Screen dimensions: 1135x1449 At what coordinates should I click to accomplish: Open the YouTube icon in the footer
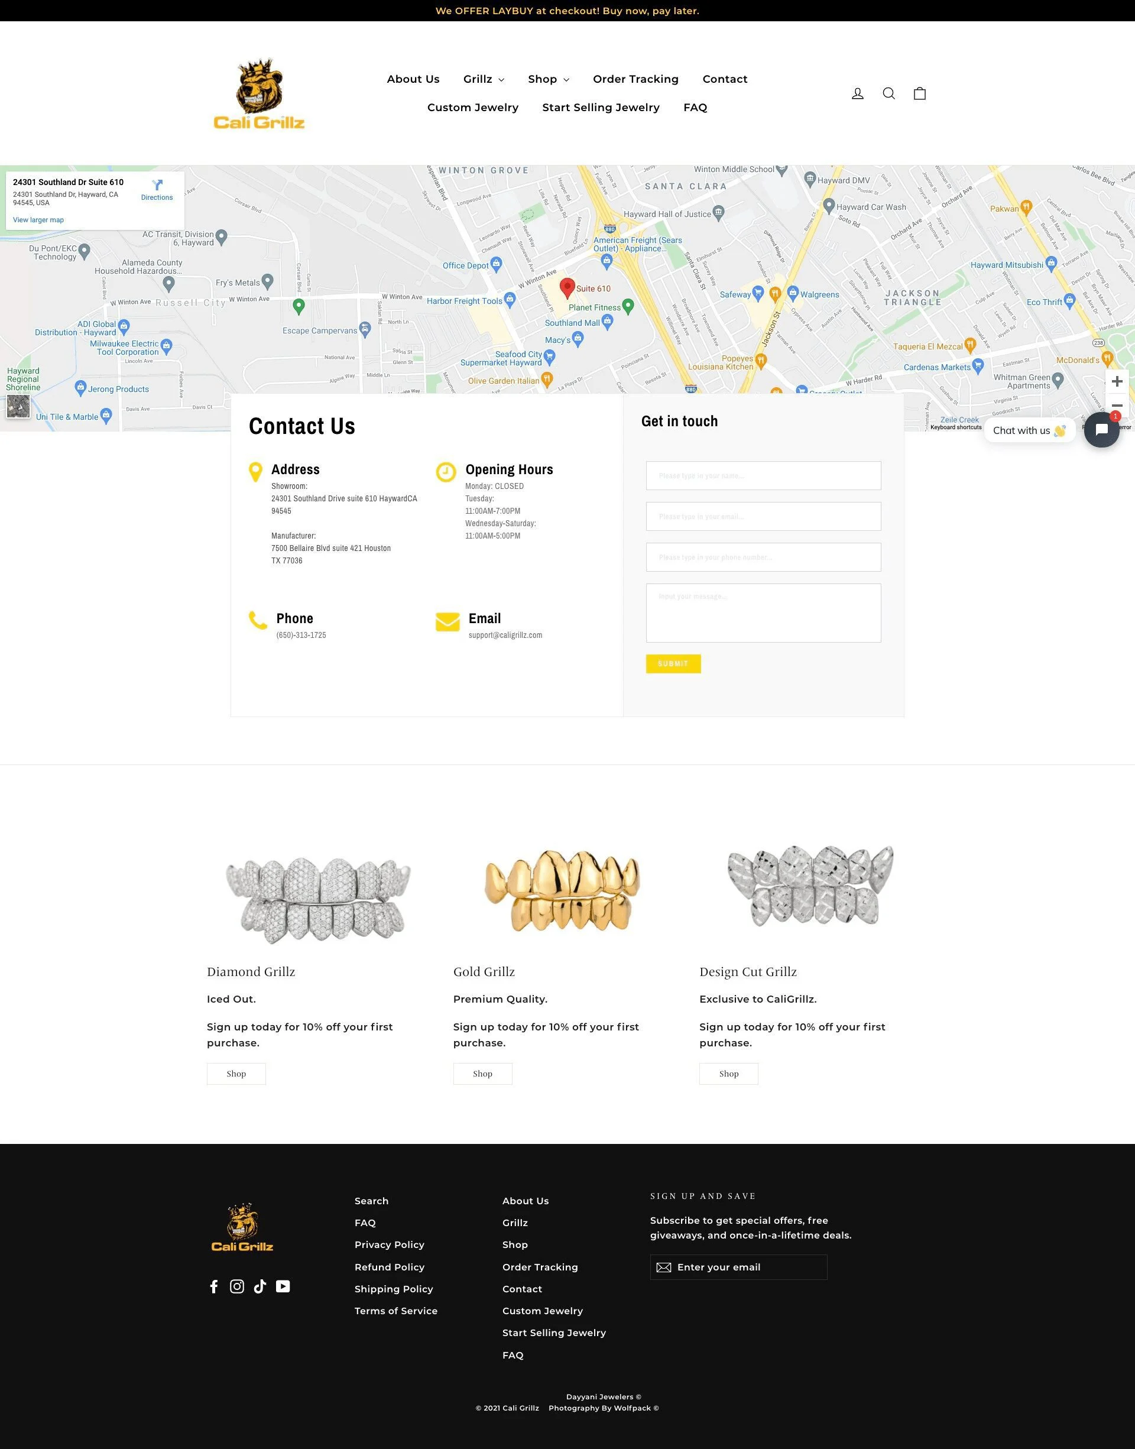(x=283, y=1286)
